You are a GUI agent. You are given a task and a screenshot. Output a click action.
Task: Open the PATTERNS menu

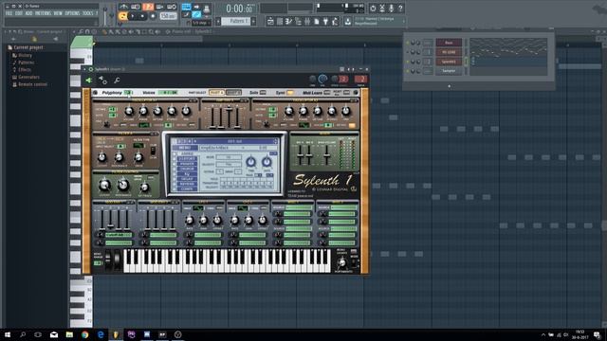(x=42, y=13)
